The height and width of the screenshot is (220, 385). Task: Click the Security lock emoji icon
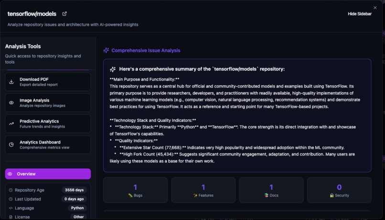coord(332,196)
